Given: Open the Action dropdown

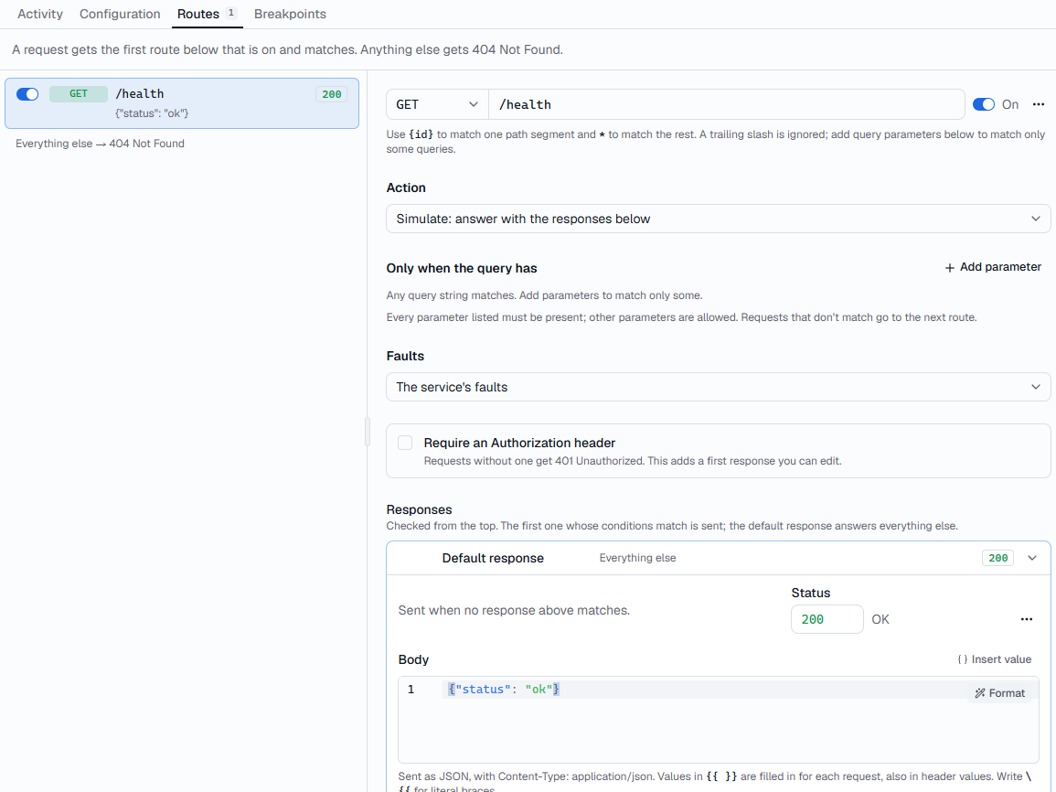Looking at the screenshot, I should point(718,219).
